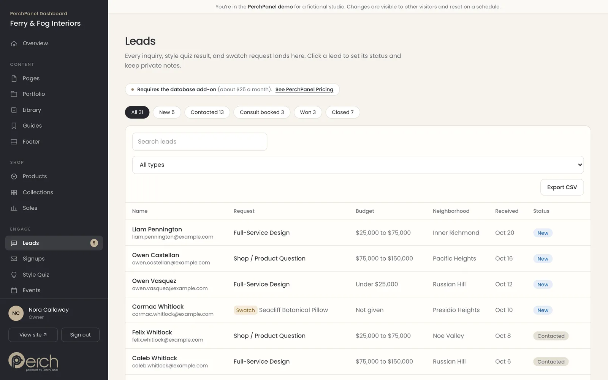Screen dimensions: 608x380
Task: Click Inner Richmond neighborhood cell
Action: [x=456, y=233]
